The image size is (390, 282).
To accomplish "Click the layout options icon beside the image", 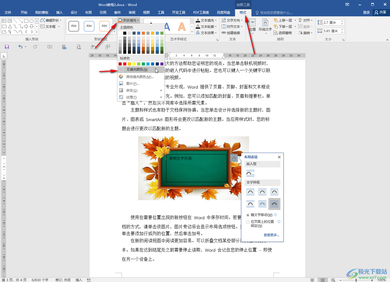I will coord(234,158).
